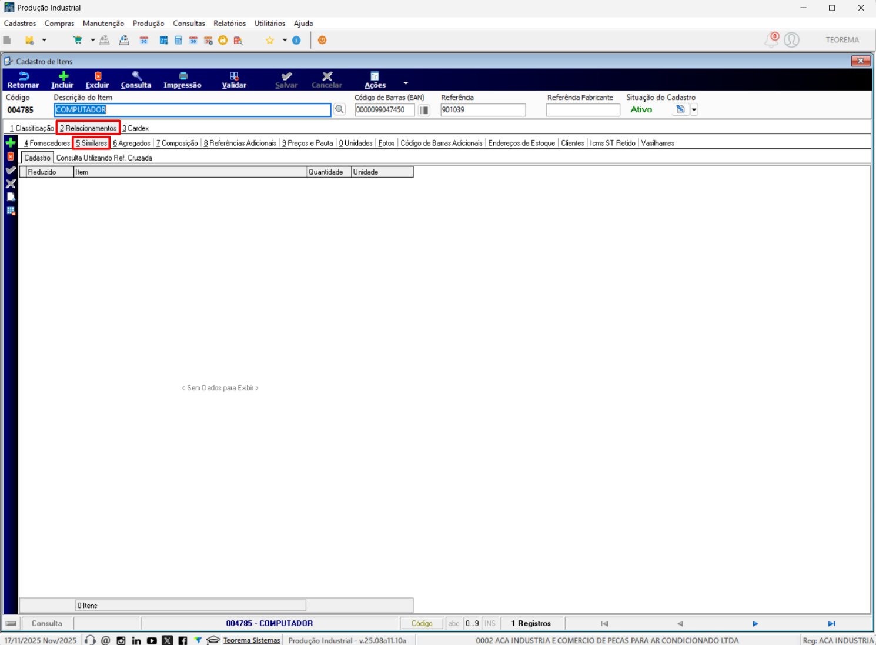The width and height of the screenshot is (876, 645).
Task: Open the Relatórios menu
Action: pyautogui.click(x=229, y=24)
